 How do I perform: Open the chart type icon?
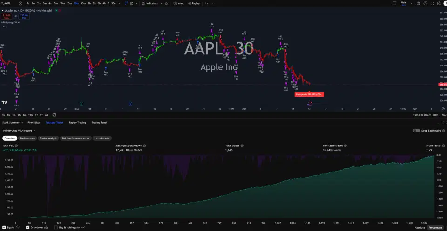(x=132, y=3)
